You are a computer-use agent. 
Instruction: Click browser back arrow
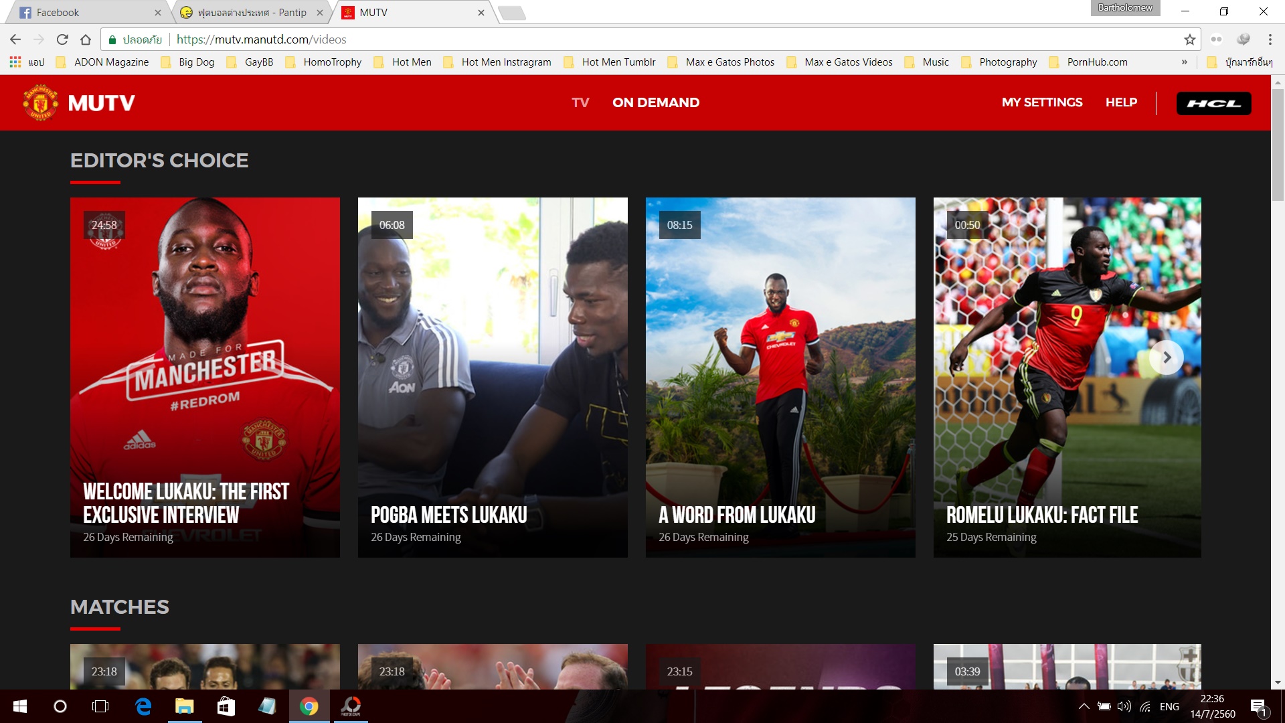point(15,39)
